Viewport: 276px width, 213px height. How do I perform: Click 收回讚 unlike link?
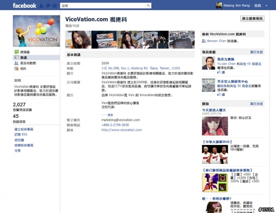tap(19, 140)
